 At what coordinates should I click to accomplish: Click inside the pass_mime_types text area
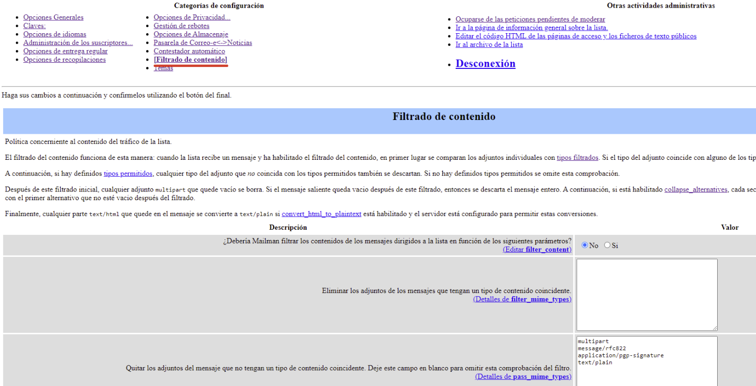(647, 361)
